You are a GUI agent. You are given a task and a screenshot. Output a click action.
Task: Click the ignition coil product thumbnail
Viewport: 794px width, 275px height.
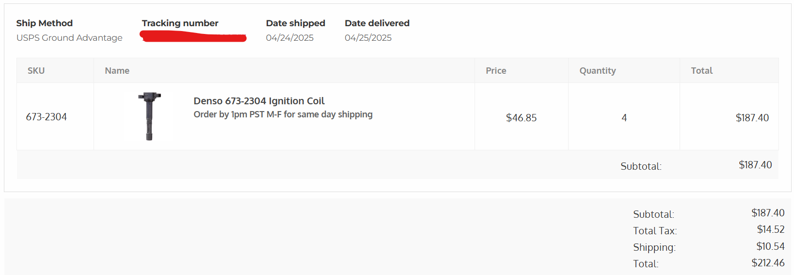[x=149, y=116]
